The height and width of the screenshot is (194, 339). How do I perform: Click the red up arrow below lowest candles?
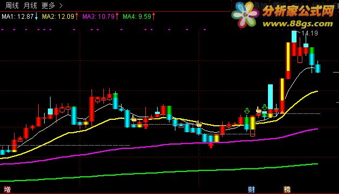(x=211, y=146)
